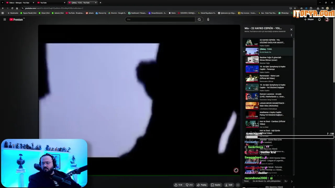This screenshot has width=335, height=188.
Task: Open ikas - Enter Your Sto... bookmark
Action: pos(267,13)
